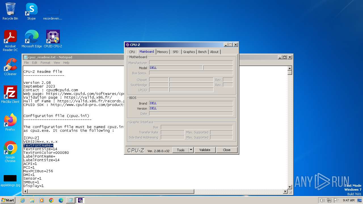Click the BIOS Version field
Viewport: 363px width, 204px height.
(191, 109)
